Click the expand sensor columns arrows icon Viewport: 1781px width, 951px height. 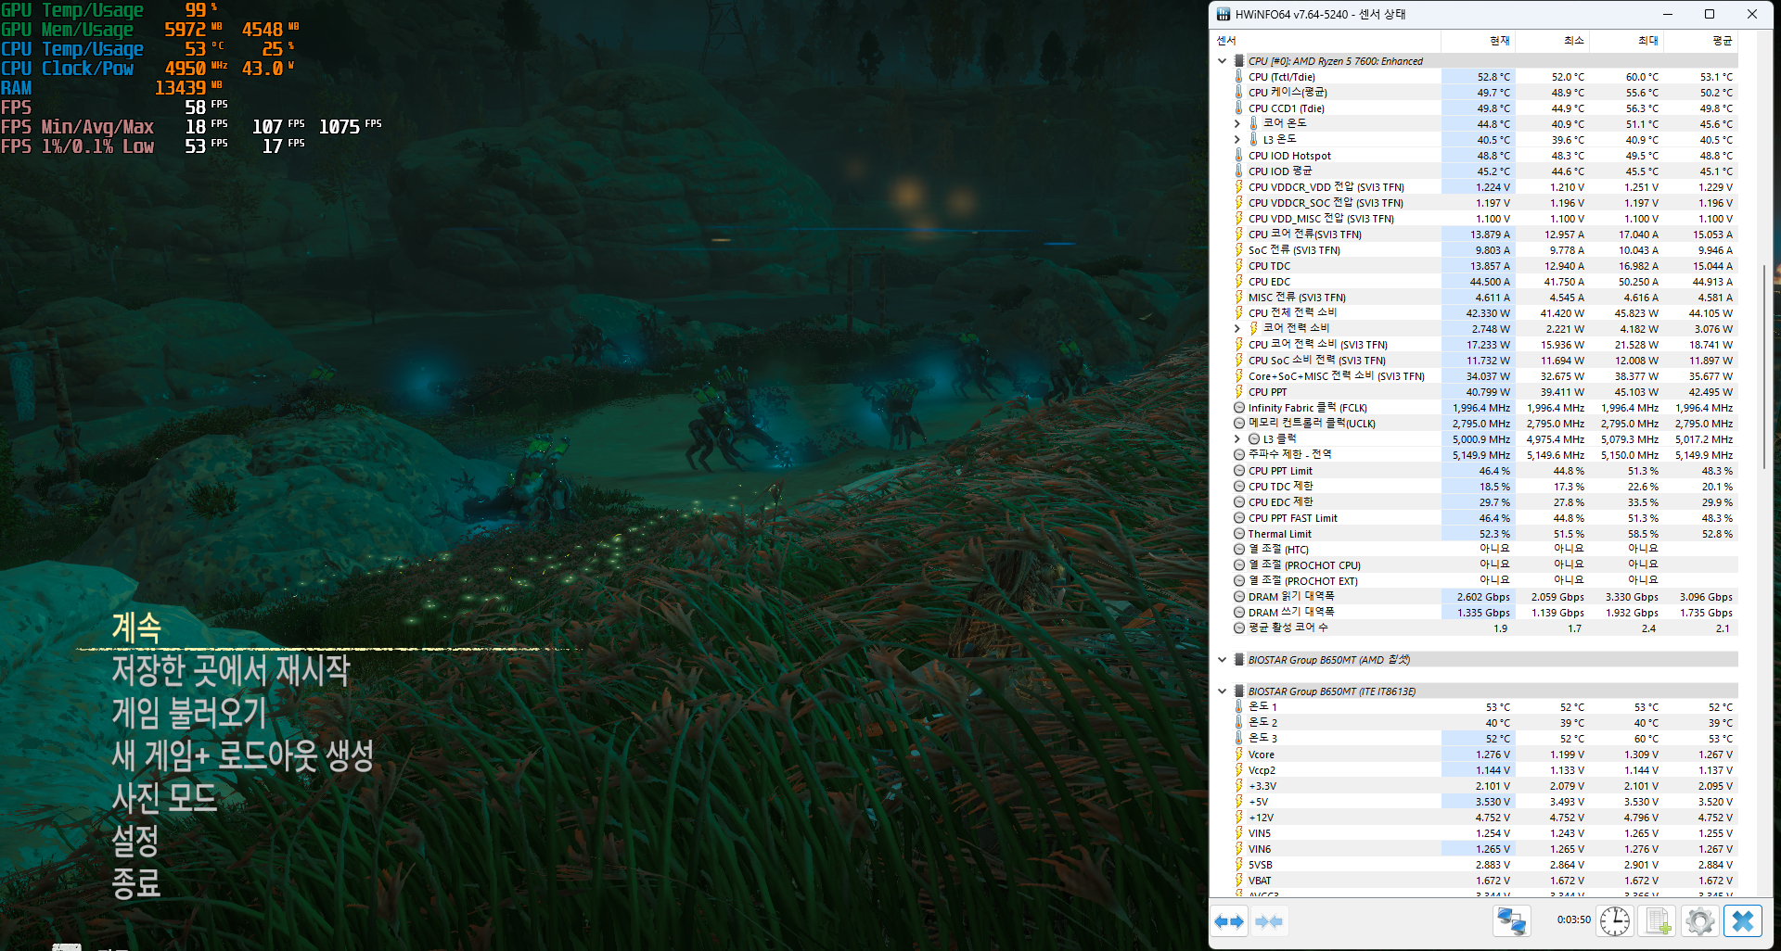(x=1230, y=921)
